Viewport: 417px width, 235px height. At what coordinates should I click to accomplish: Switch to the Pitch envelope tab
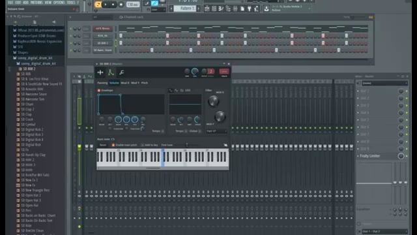point(145,83)
